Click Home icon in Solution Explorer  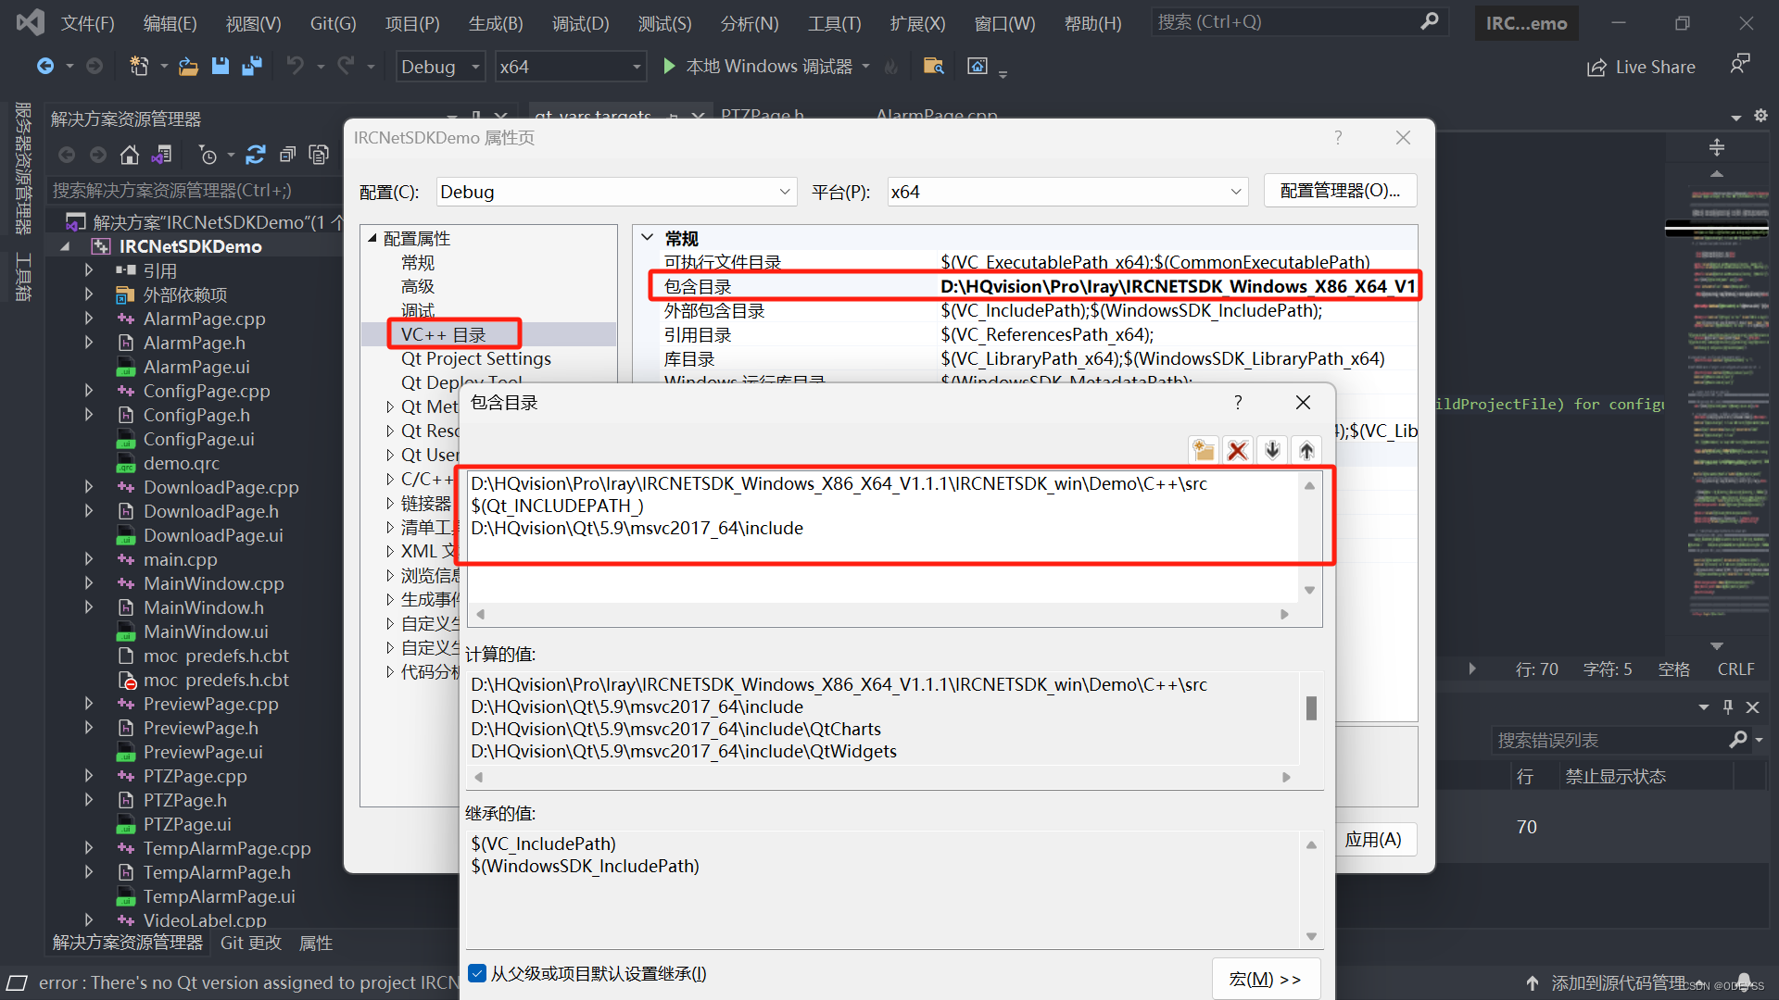130,155
